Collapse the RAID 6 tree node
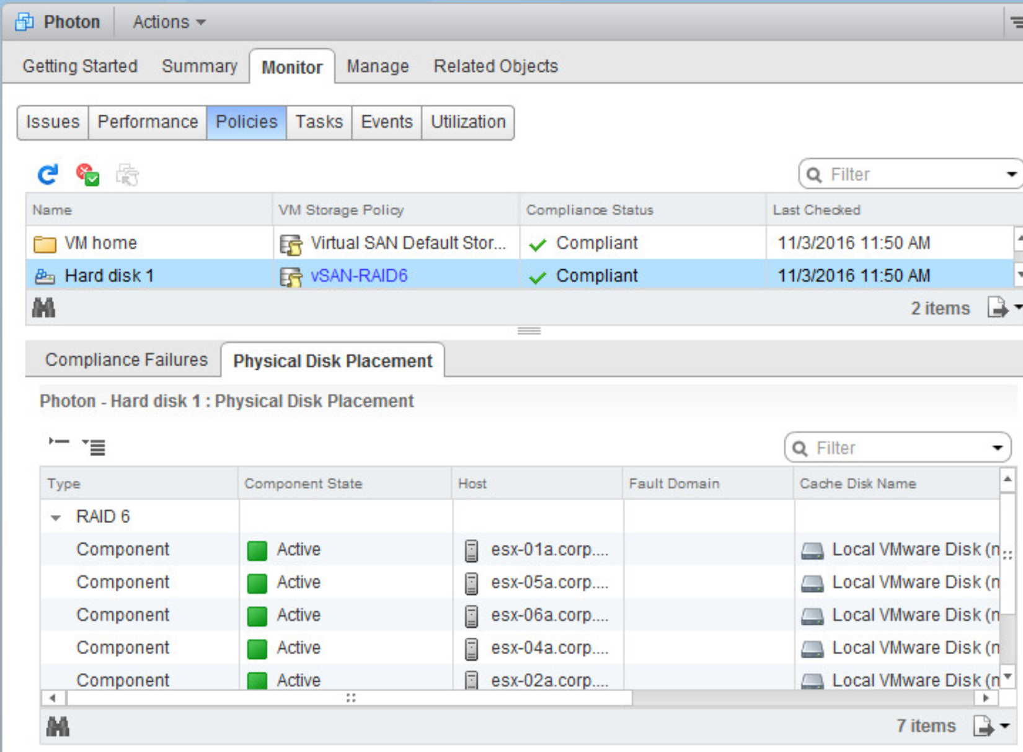The image size is (1023, 752). click(x=56, y=517)
